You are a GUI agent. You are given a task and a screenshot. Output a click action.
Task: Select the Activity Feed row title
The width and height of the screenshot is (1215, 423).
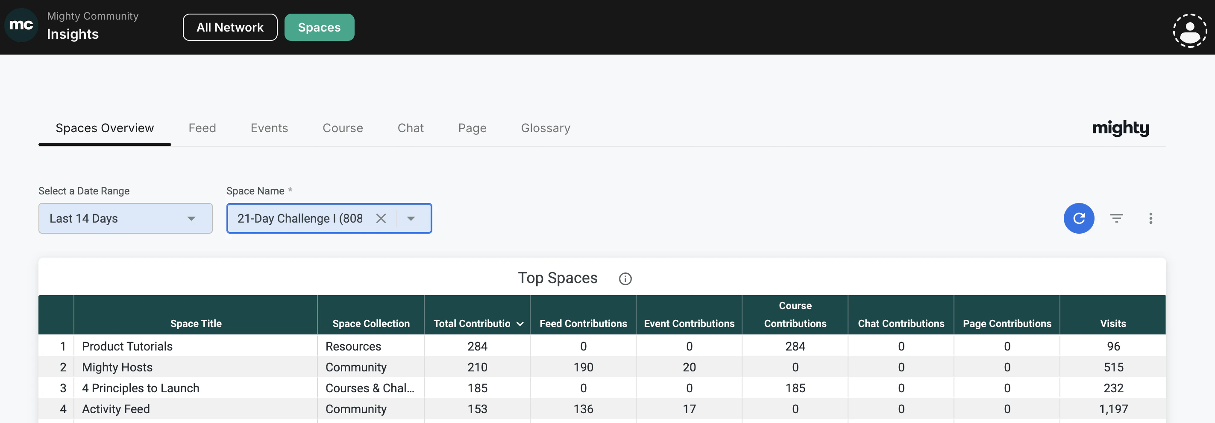point(116,409)
